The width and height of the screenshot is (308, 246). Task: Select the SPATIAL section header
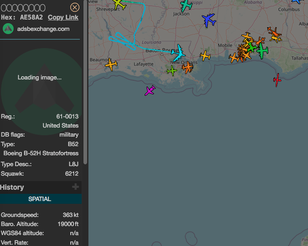(x=39, y=199)
